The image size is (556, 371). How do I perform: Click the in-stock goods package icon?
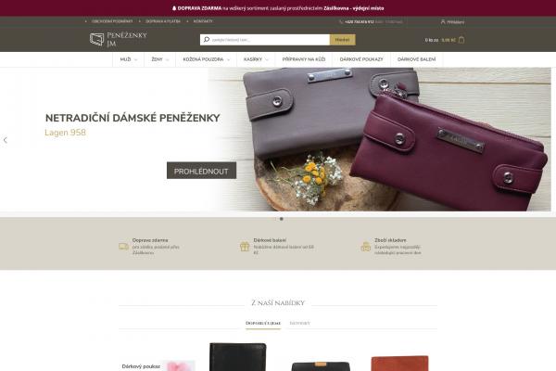click(x=366, y=247)
